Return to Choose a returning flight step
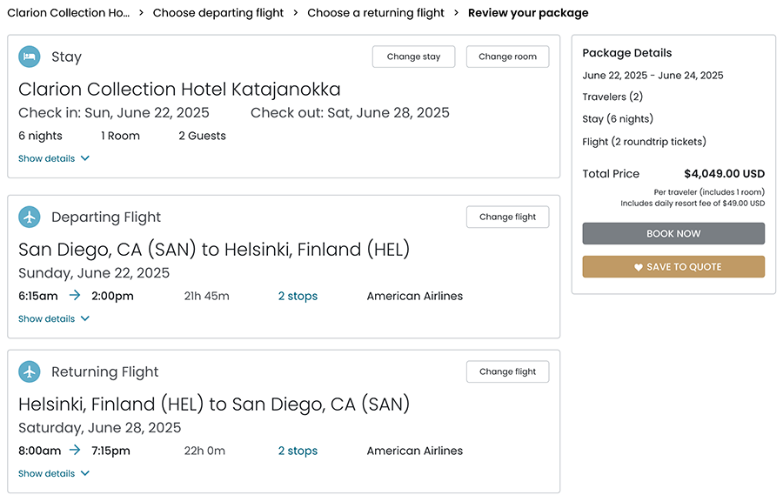Screen dimensions: 783x495 [x=376, y=13]
